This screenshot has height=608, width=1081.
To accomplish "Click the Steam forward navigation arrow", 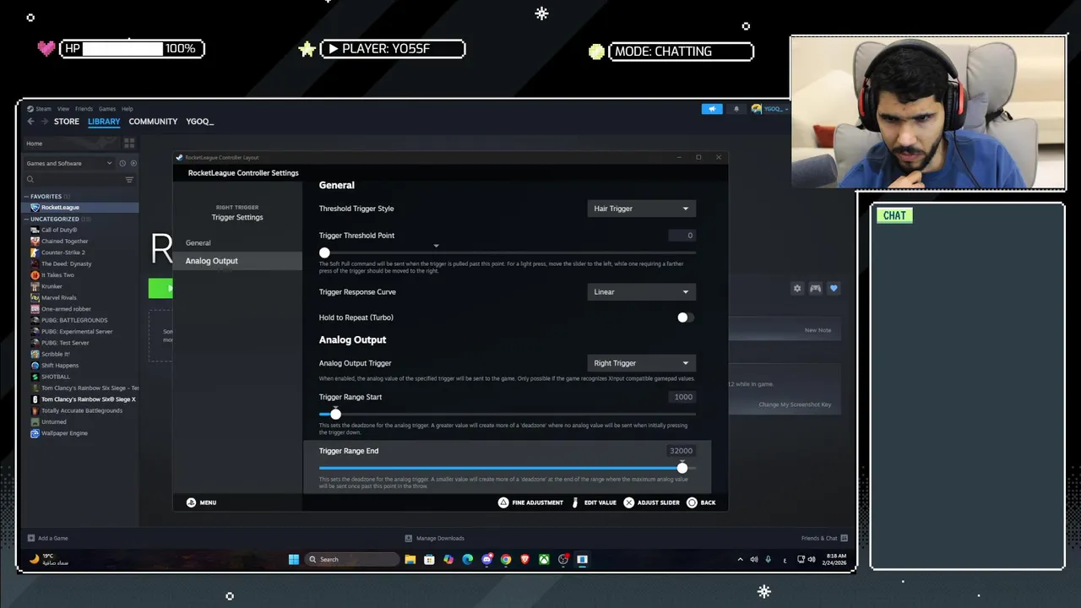I will (x=44, y=122).
